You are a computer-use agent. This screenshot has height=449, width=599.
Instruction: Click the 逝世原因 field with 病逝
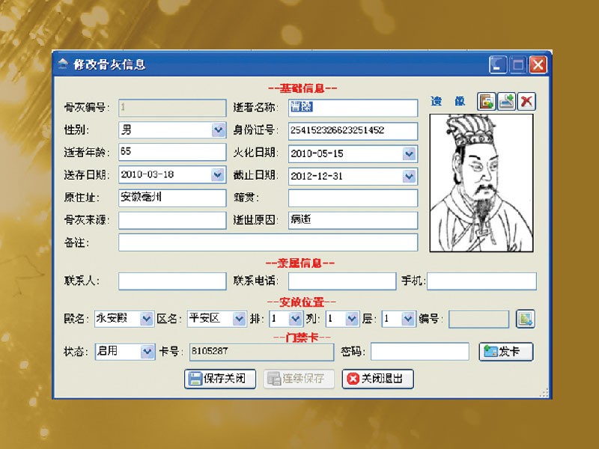click(x=353, y=220)
